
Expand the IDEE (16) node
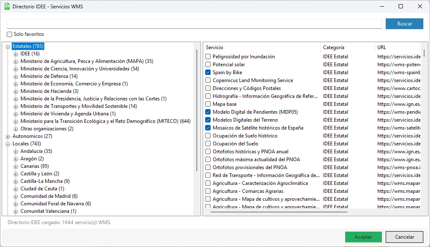point(15,54)
